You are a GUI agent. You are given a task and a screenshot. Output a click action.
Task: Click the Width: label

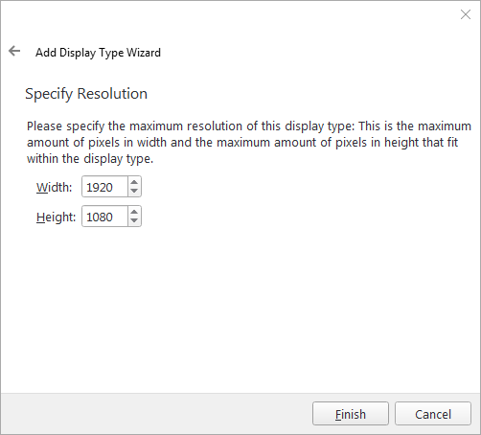pyautogui.click(x=54, y=187)
